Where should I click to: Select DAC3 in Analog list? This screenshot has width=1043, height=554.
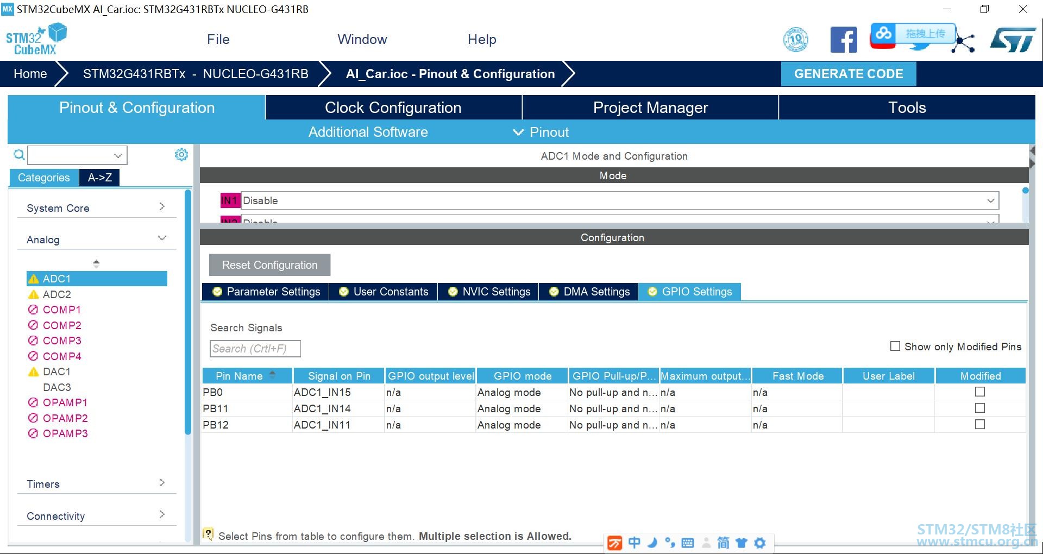coord(57,387)
